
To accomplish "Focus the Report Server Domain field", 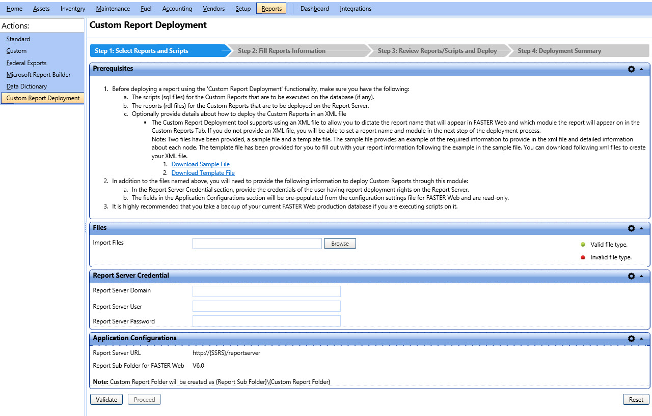I will tap(266, 291).
